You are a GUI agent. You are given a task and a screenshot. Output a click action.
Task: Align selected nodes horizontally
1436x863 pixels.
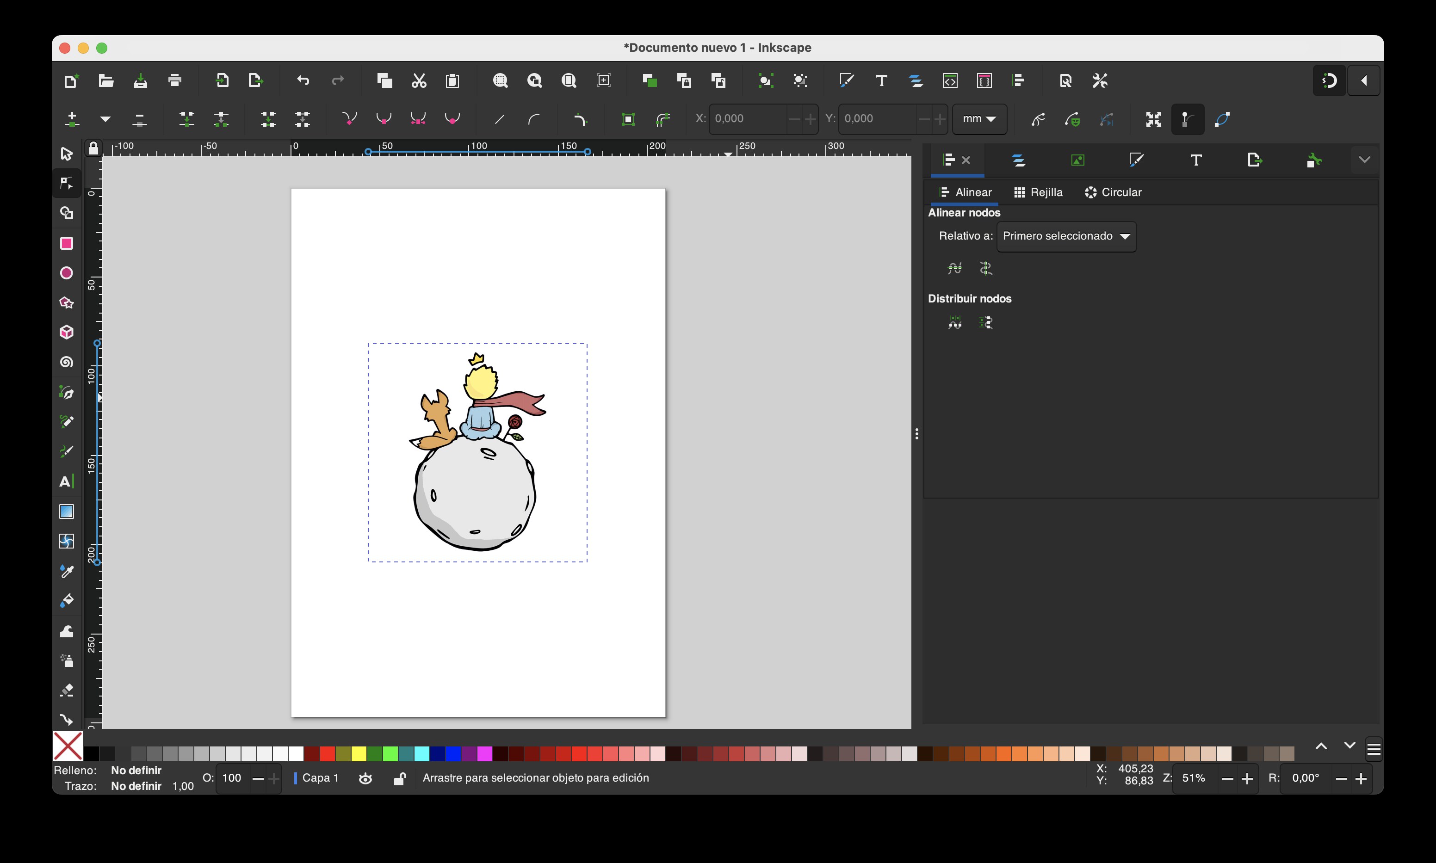[x=954, y=268]
